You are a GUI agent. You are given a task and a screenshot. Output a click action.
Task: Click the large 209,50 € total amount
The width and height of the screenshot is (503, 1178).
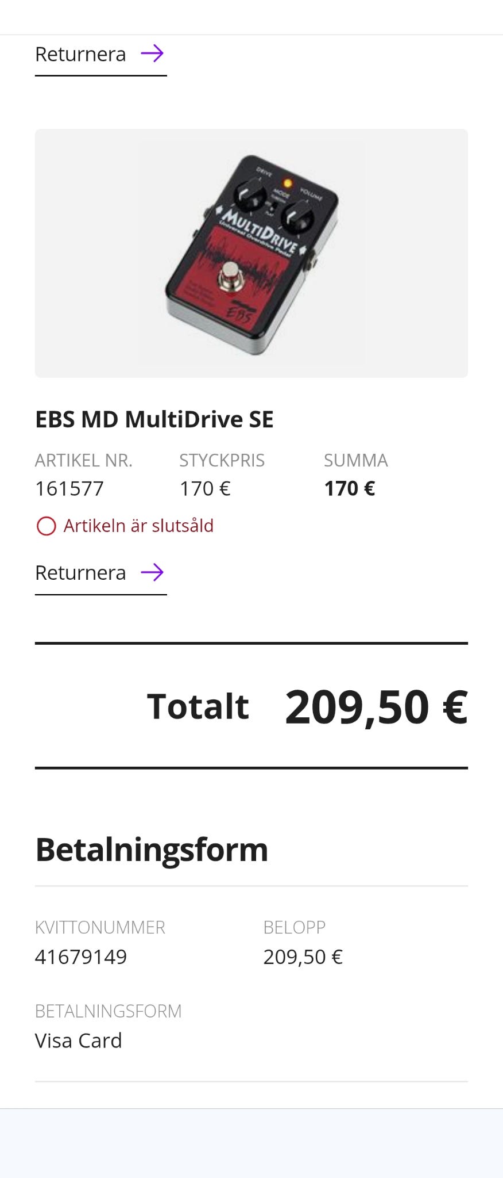(376, 707)
